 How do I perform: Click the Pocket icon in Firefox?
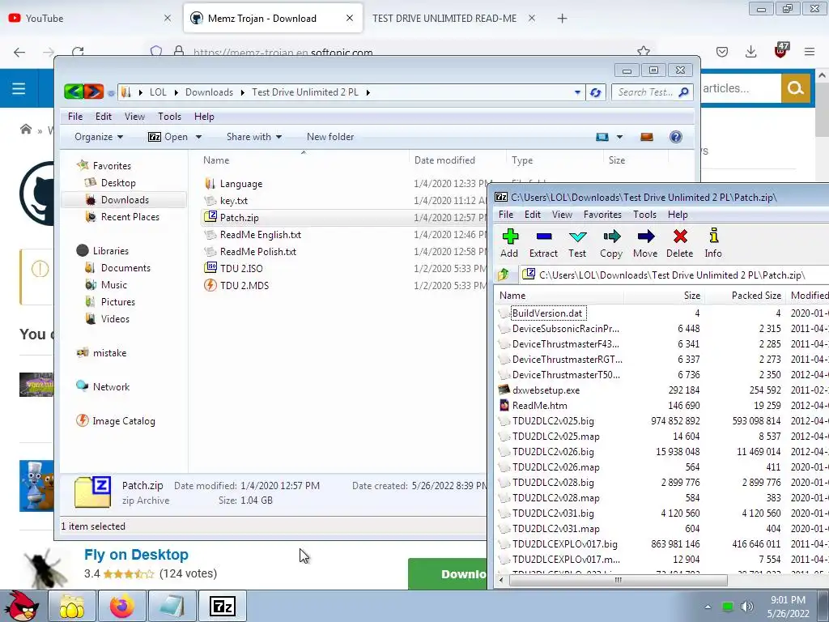(x=722, y=51)
